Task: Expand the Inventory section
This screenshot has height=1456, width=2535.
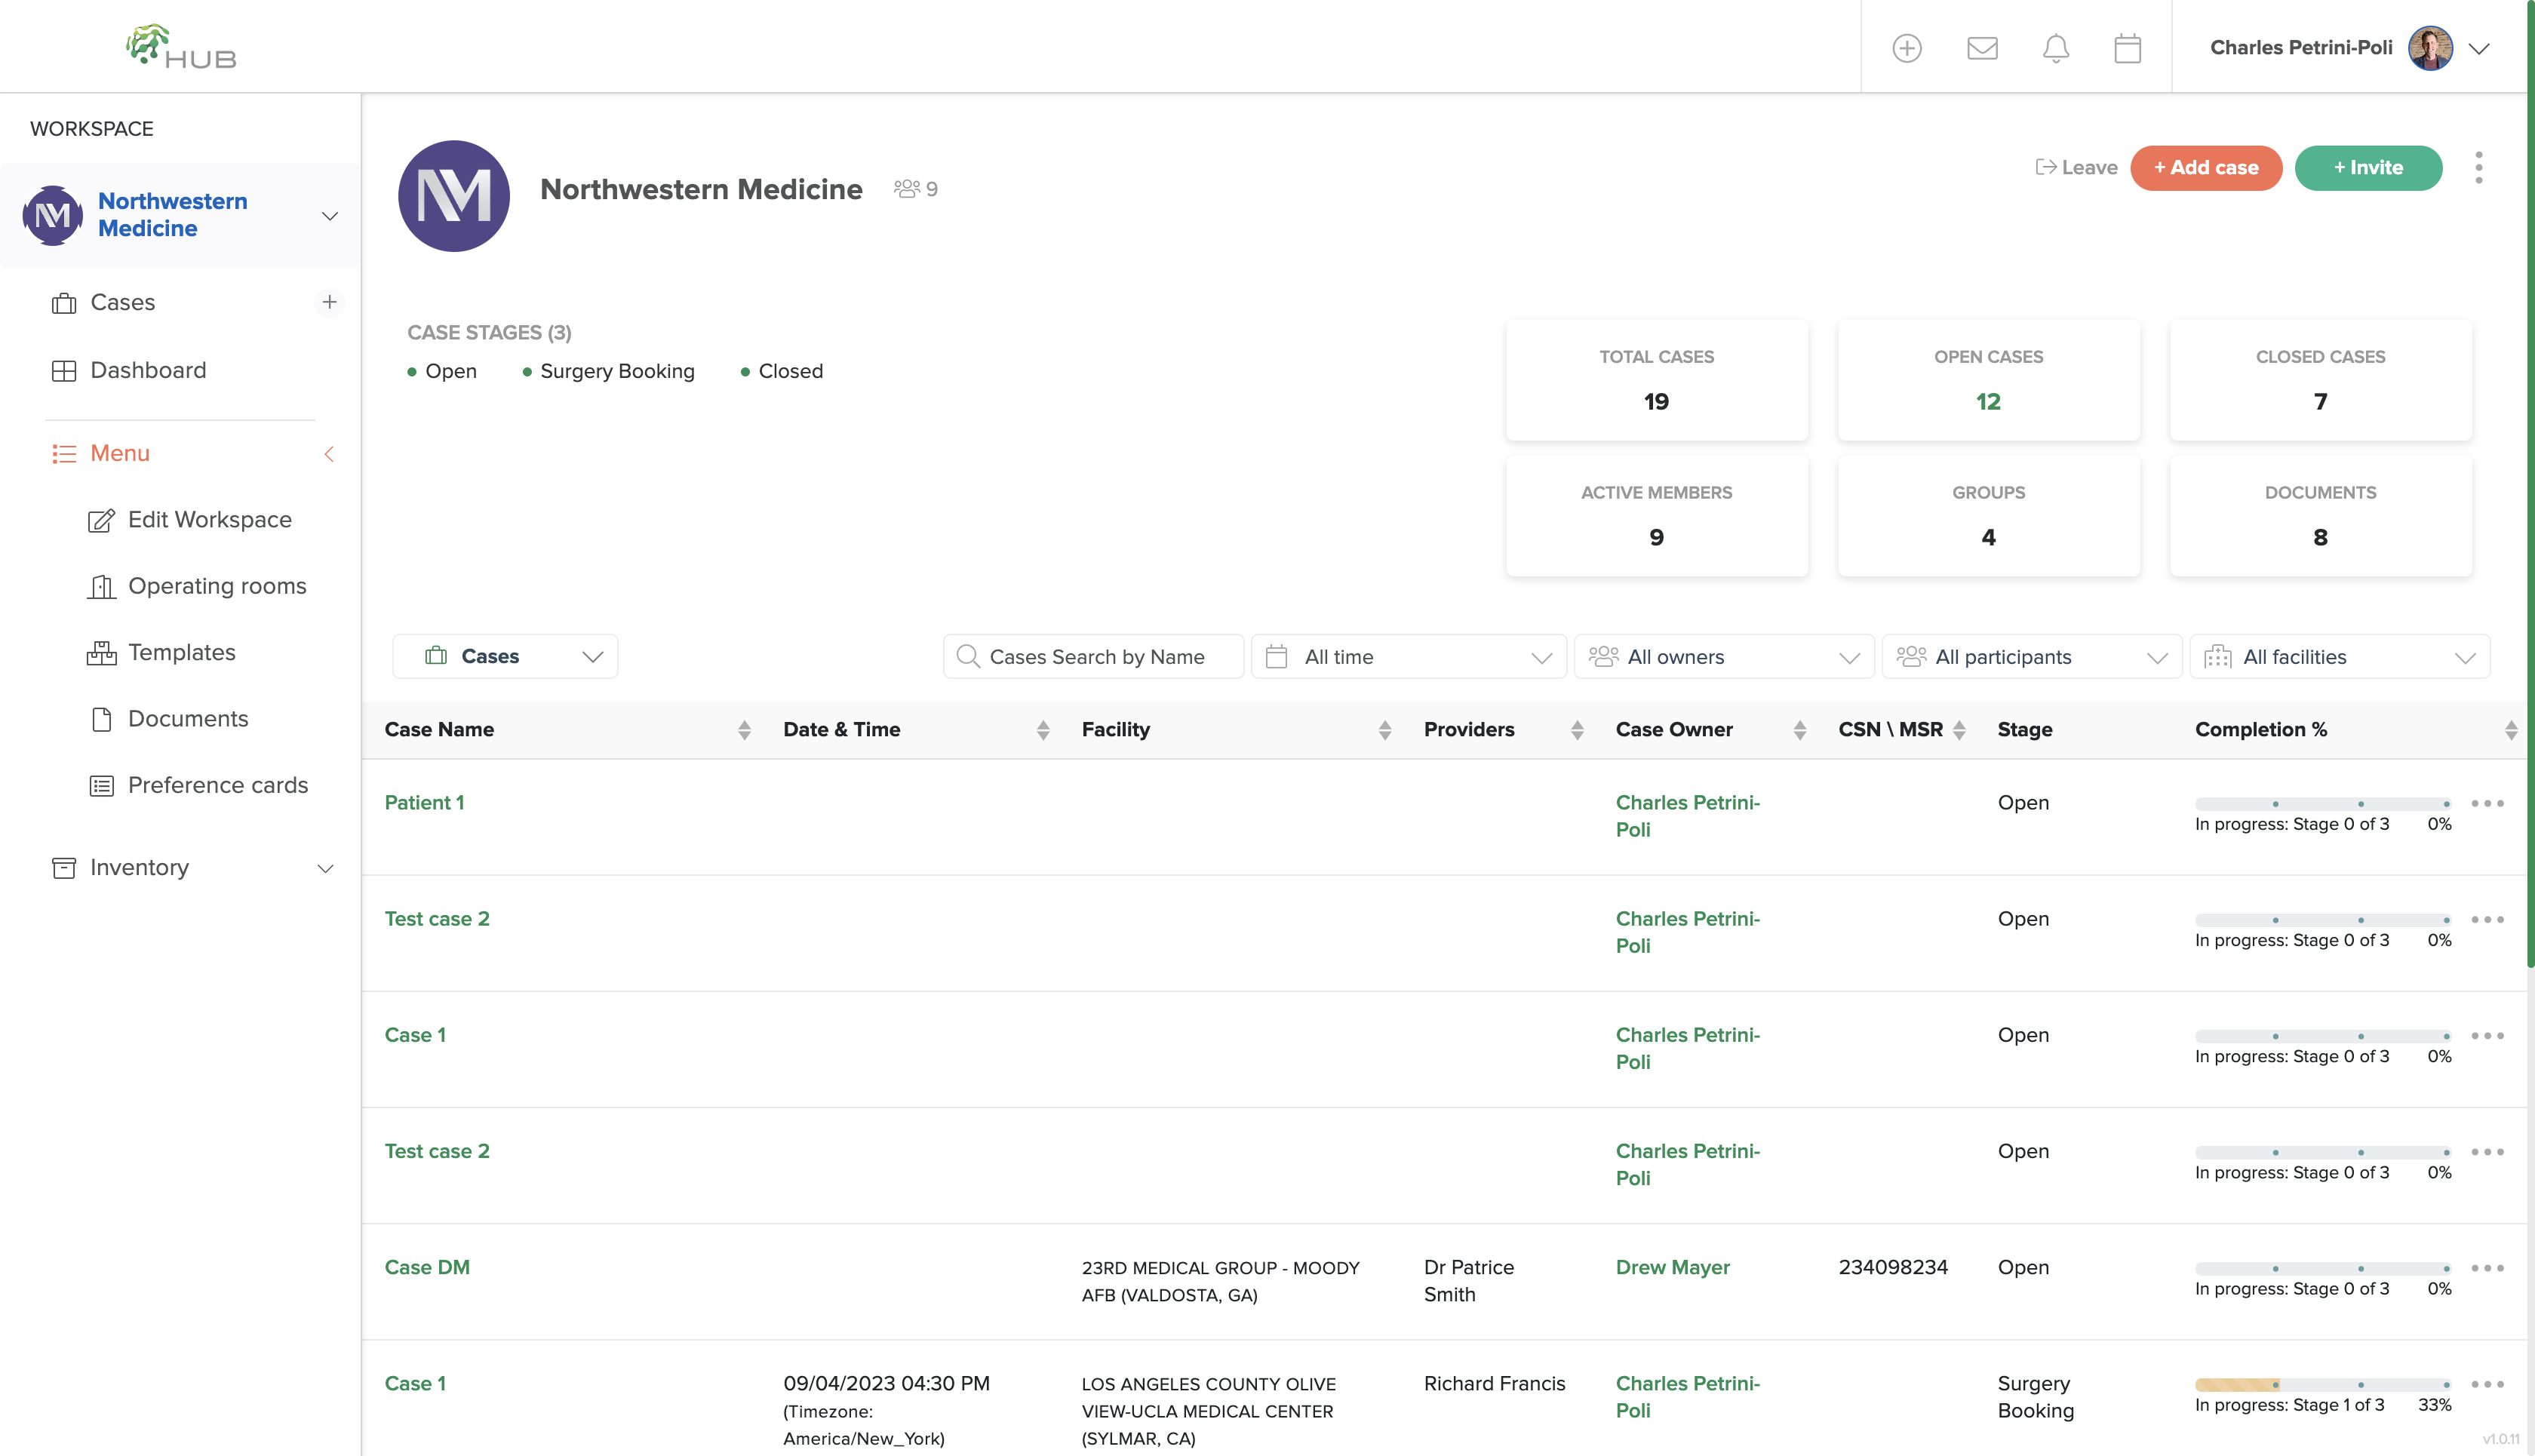Action: click(x=325, y=868)
